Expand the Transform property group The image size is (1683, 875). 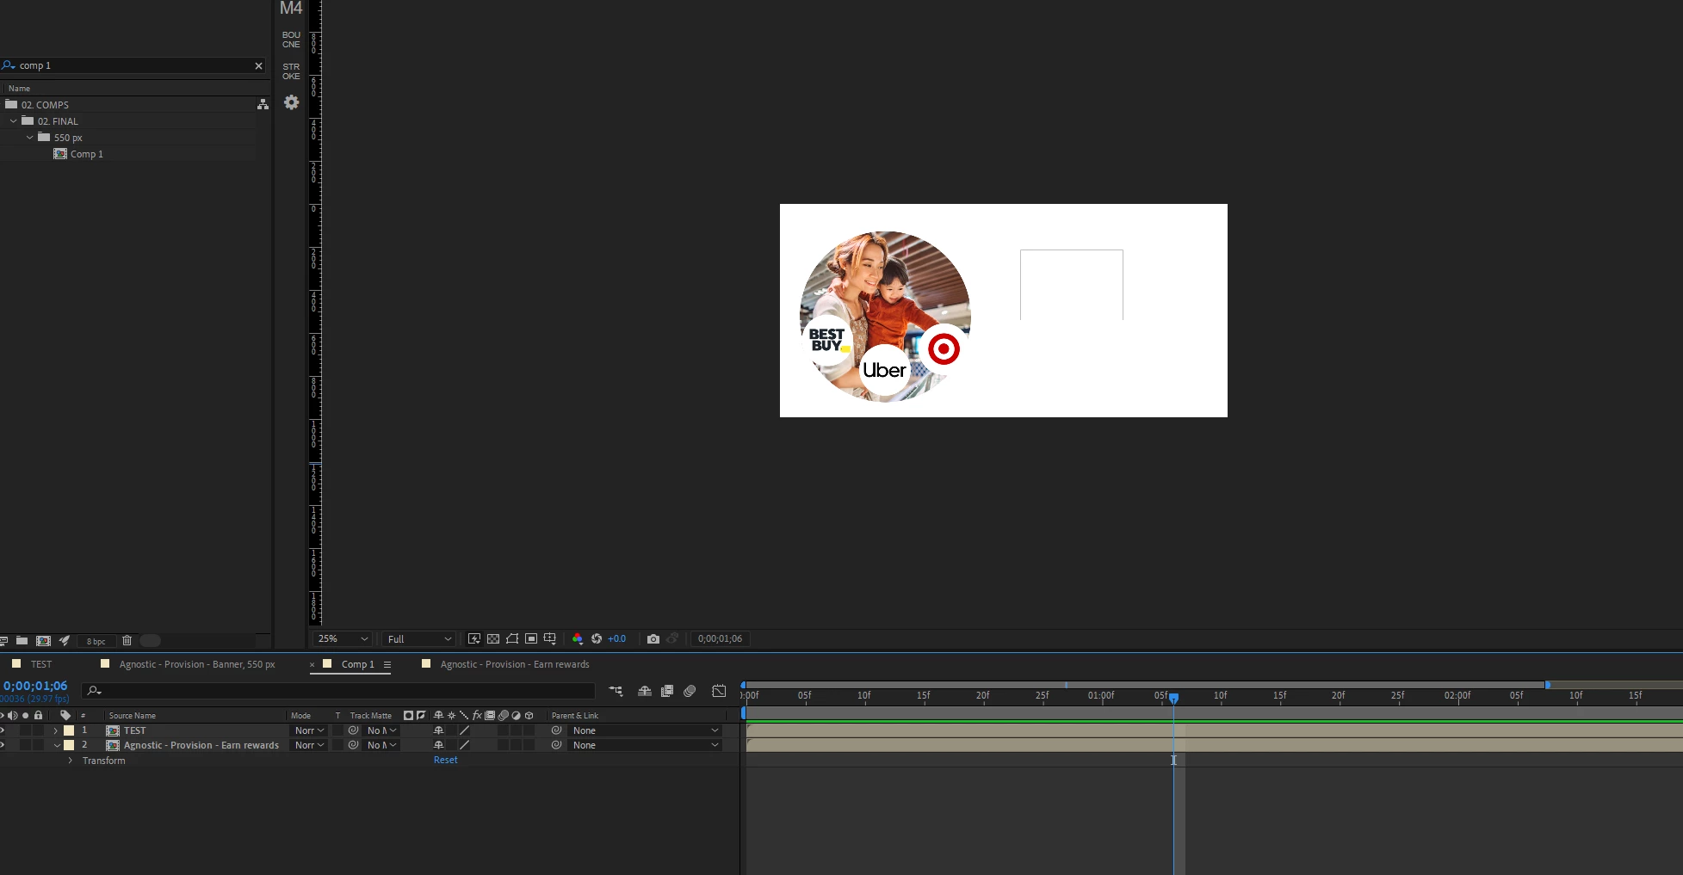click(71, 761)
